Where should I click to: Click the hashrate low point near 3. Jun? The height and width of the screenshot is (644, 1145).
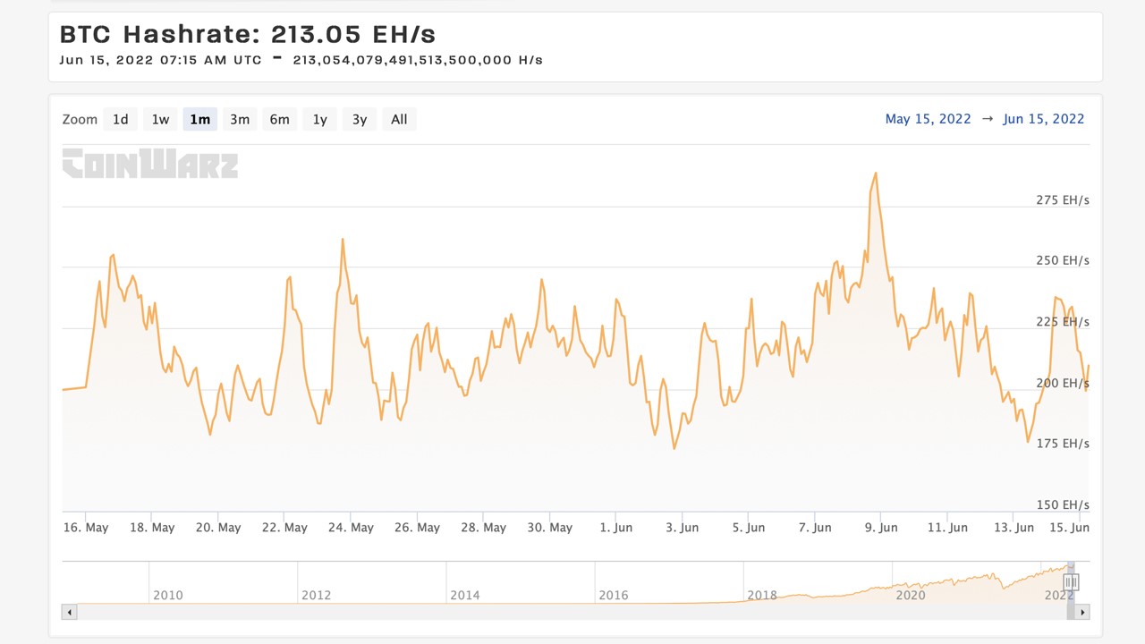coord(674,447)
